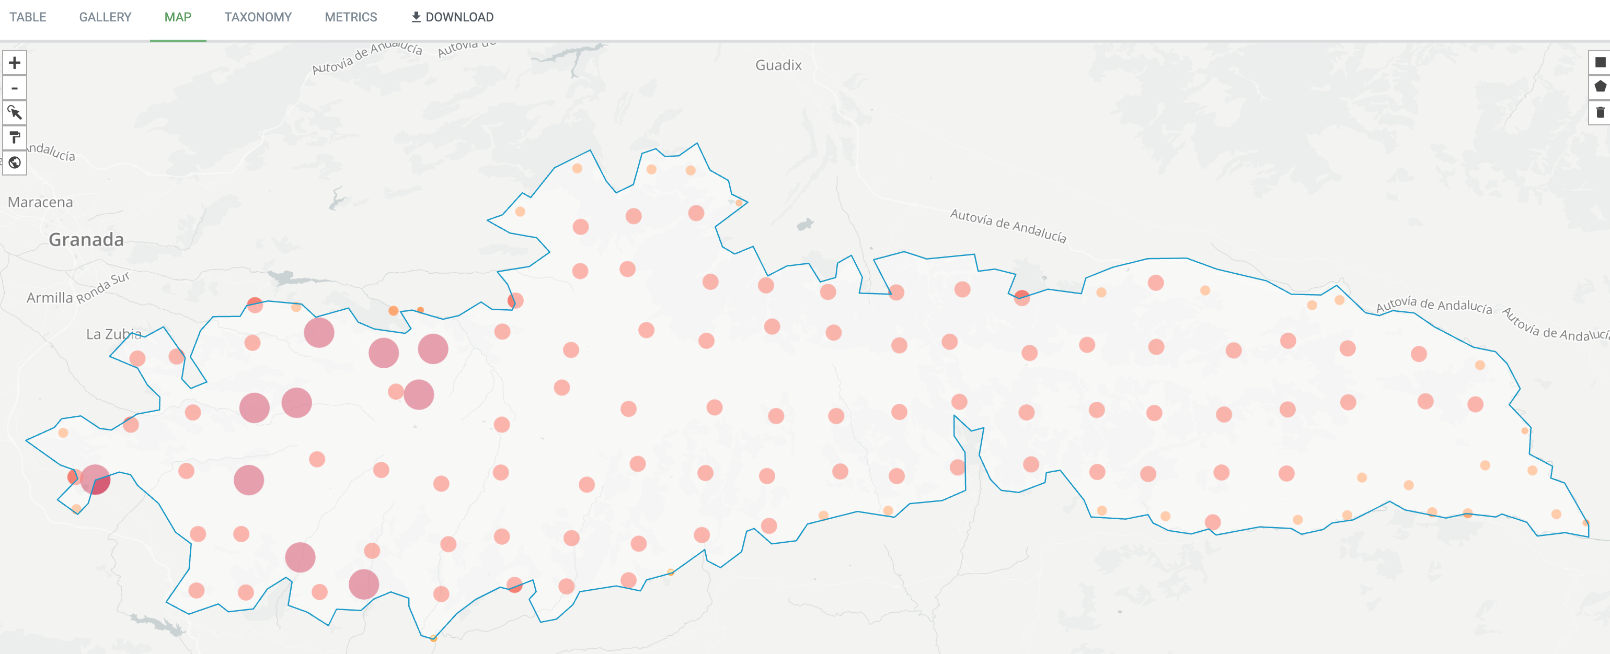The height and width of the screenshot is (654, 1610).
Task: Go to the TAXONOMY tab
Action: (258, 17)
